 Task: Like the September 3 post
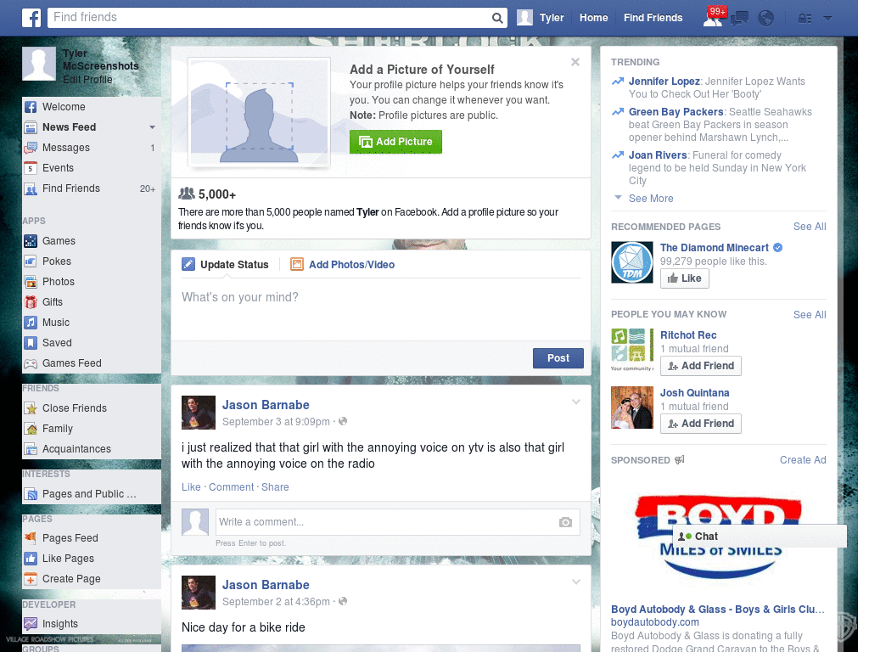pyautogui.click(x=191, y=487)
